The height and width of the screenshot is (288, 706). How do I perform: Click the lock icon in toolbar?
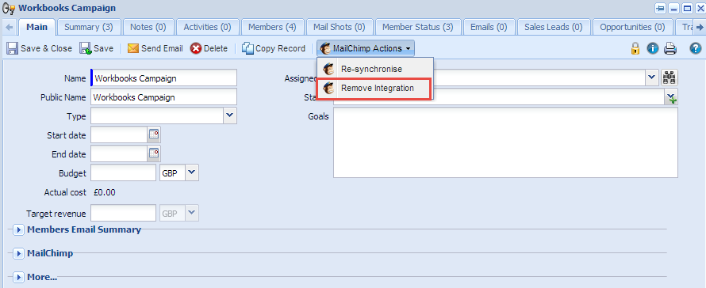[x=635, y=48]
